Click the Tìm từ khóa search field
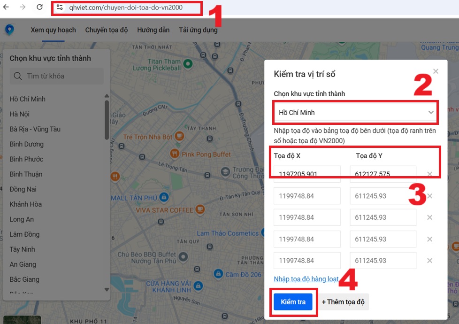Viewport: 459px width, 324px height. (56, 76)
